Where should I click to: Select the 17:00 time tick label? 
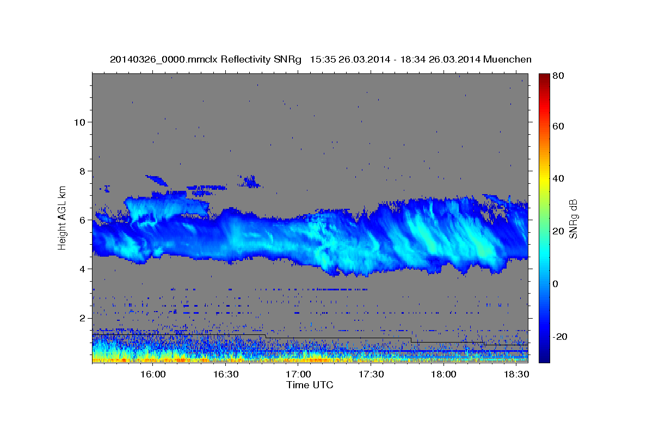pyautogui.click(x=299, y=375)
